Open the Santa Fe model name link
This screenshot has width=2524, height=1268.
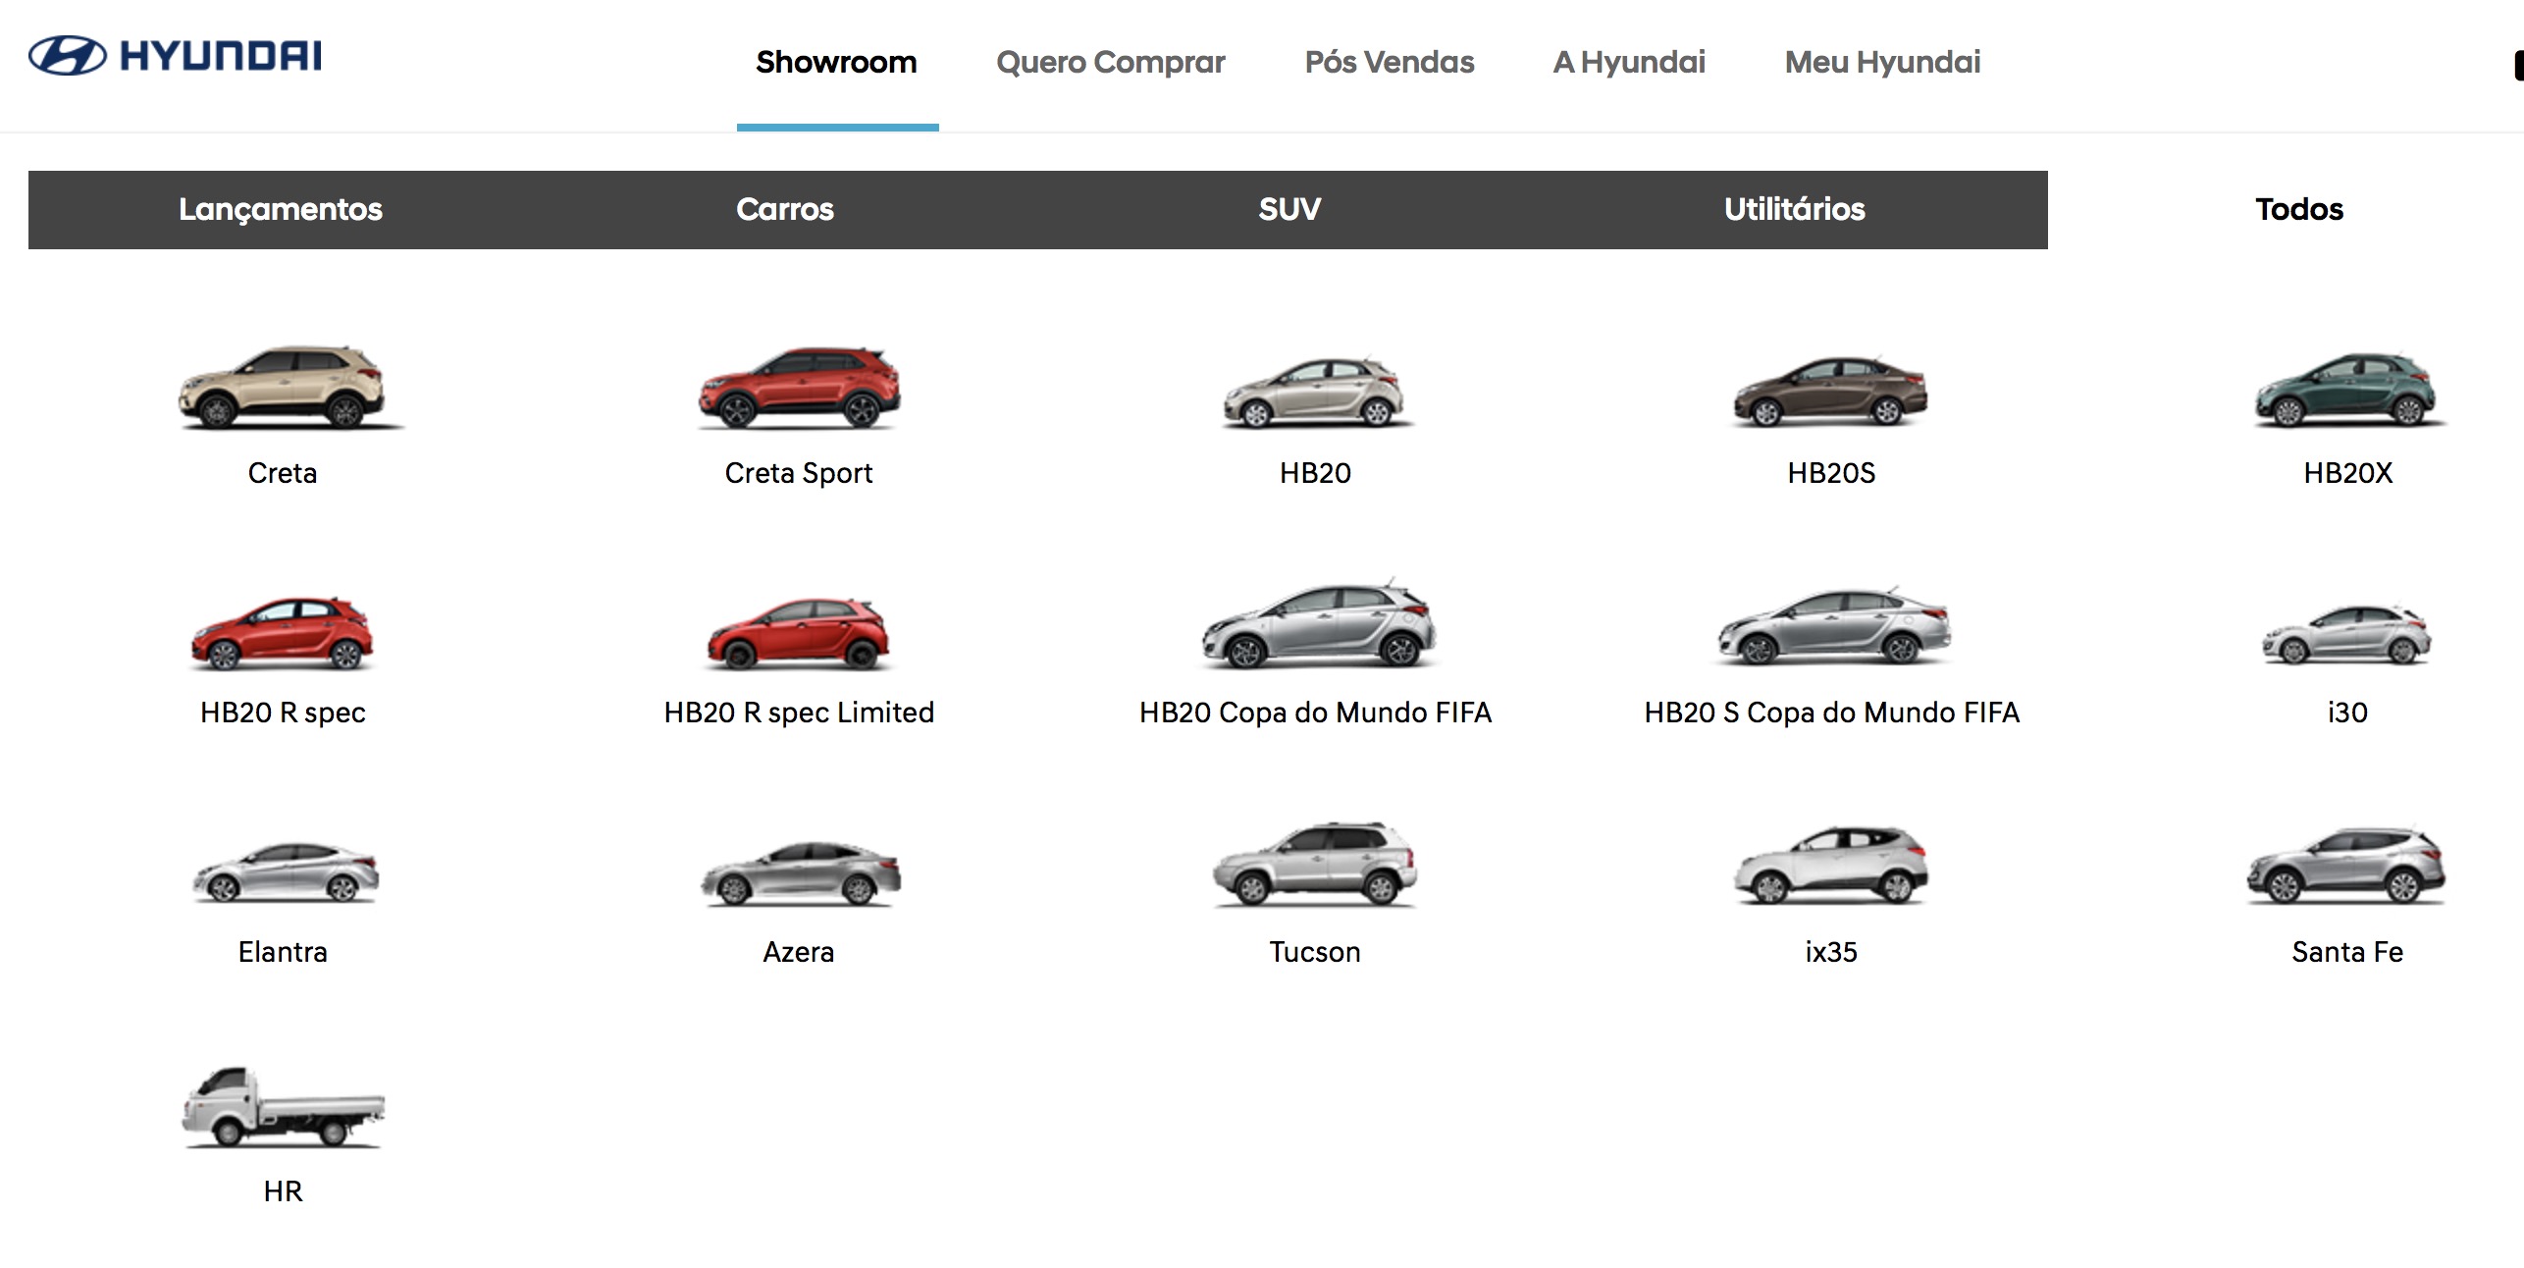pos(2347,952)
